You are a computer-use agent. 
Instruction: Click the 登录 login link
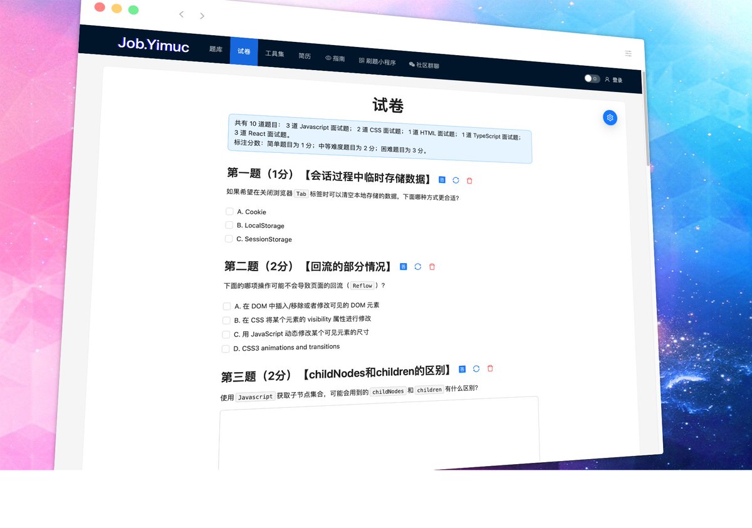coord(614,80)
